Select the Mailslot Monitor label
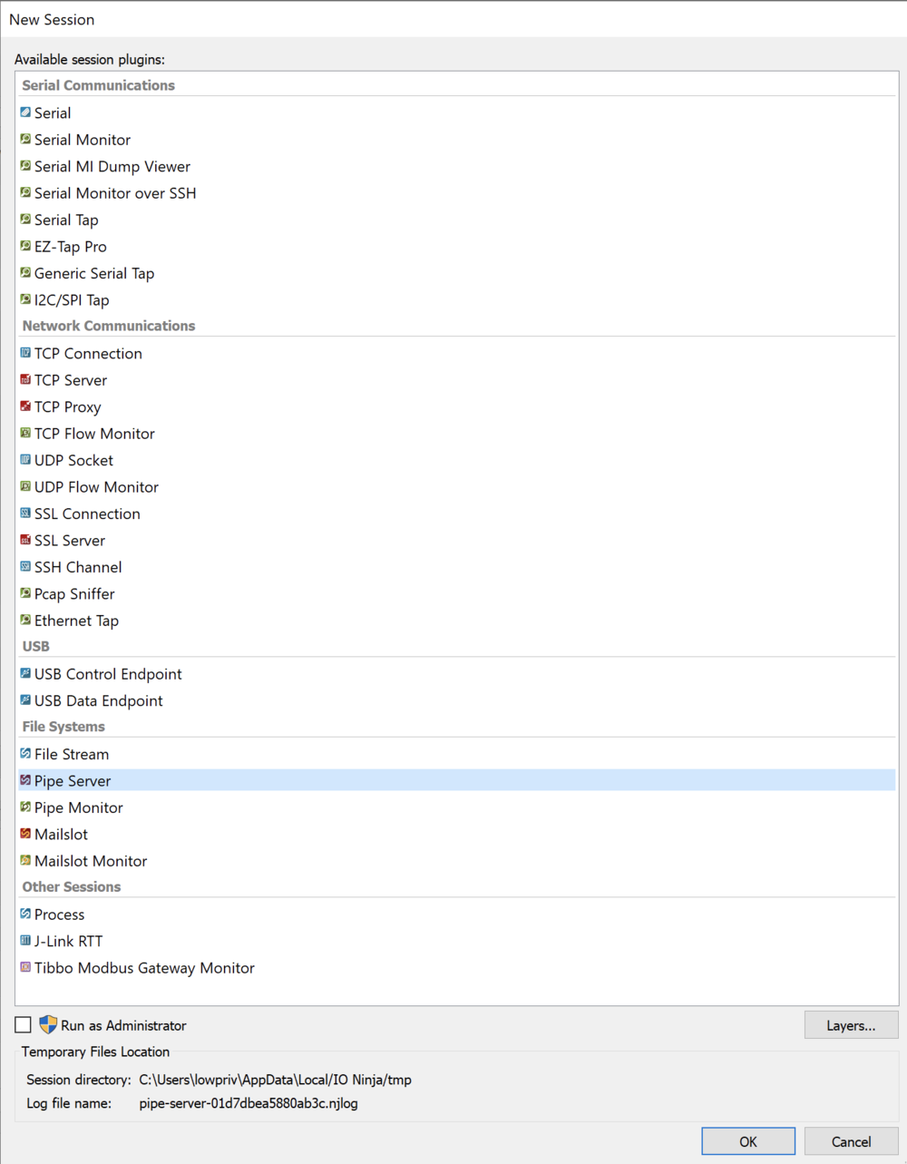 point(91,861)
